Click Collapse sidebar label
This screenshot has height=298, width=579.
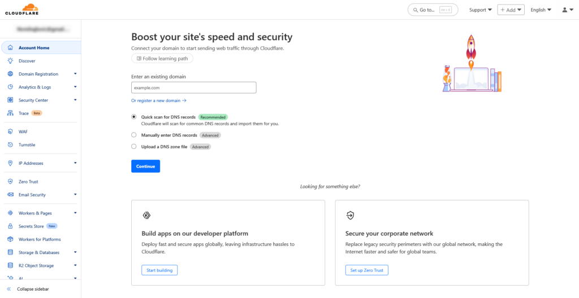33,289
